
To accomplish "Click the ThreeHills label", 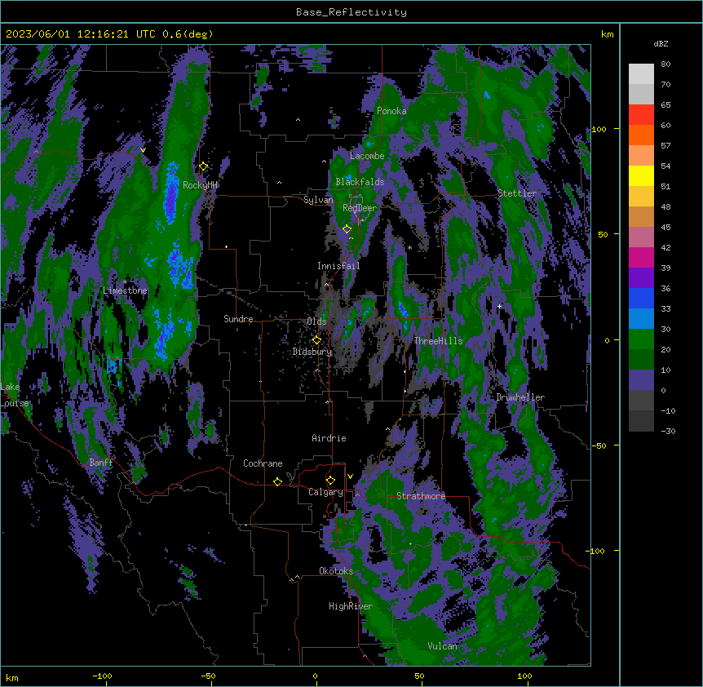I will tap(438, 341).
